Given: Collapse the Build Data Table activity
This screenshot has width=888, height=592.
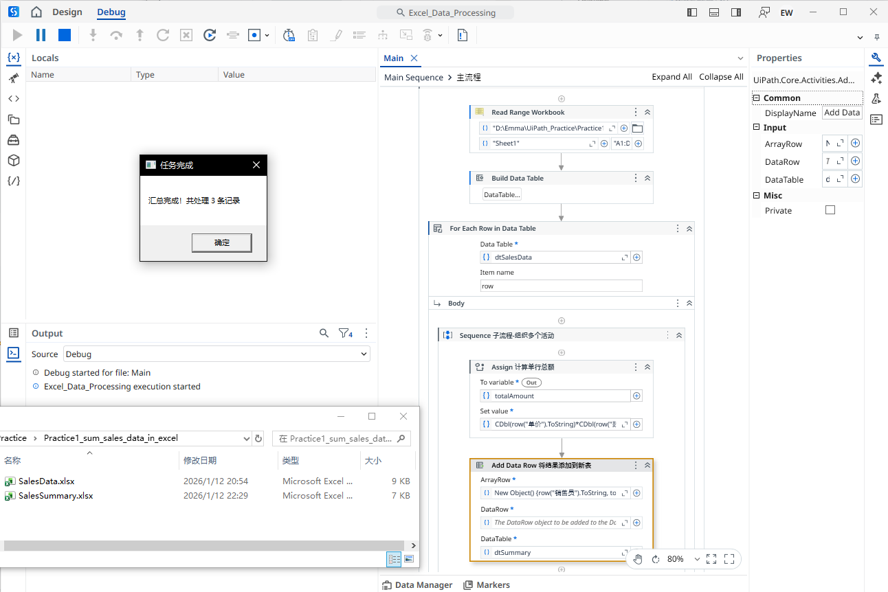Looking at the screenshot, I should (x=647, y=178).
